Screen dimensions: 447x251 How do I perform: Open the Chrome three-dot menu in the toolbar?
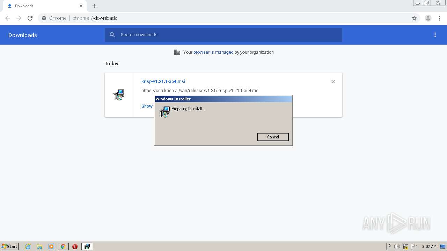(439, 18)
